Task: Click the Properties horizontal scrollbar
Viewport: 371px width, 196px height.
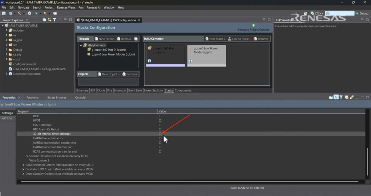Action: coord(189,181)
